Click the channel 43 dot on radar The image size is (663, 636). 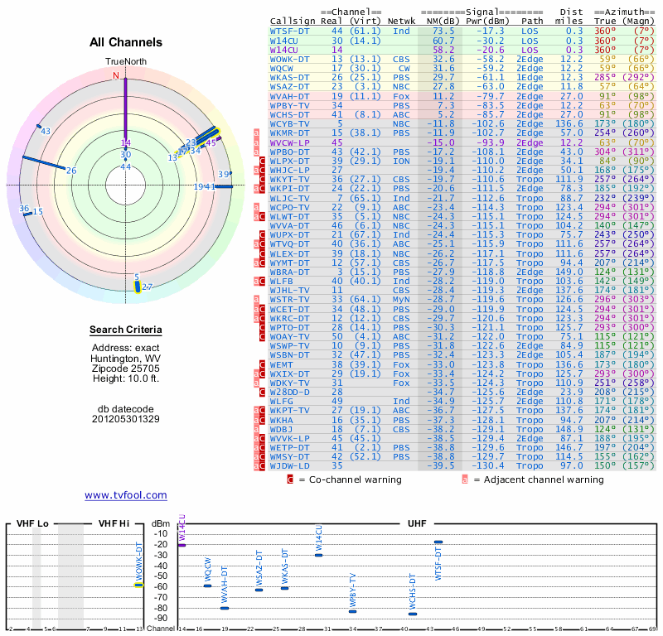point(39,126)
